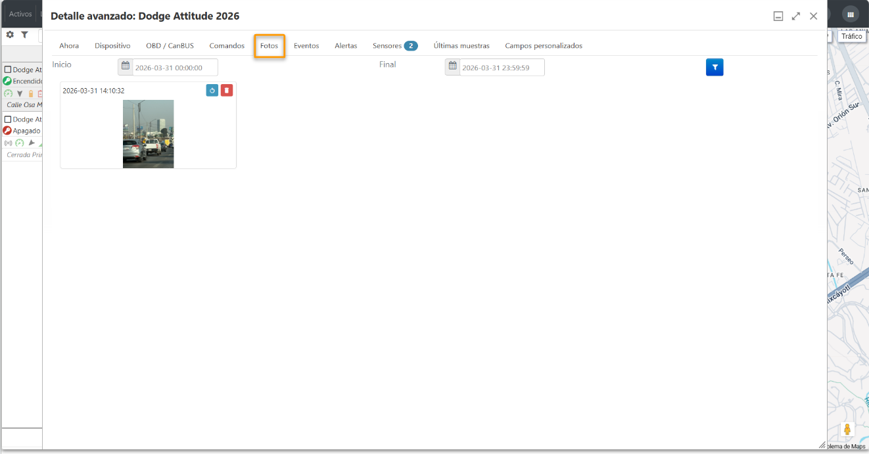Go to the OBD / CanBUS tab
The image size is (869, 454).
[170, 46]
